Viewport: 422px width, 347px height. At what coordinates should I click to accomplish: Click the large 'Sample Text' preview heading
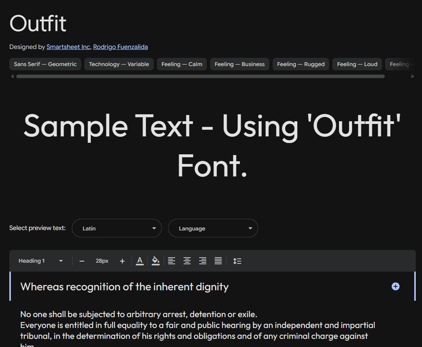click(212, 145)
